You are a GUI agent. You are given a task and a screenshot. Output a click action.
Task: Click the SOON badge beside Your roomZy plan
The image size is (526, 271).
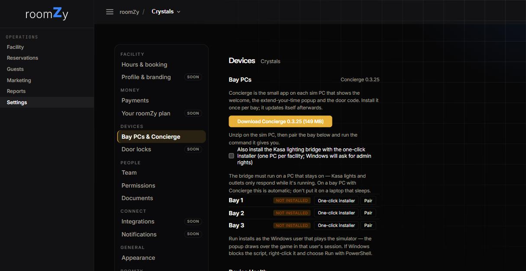[x=193, y=113]
